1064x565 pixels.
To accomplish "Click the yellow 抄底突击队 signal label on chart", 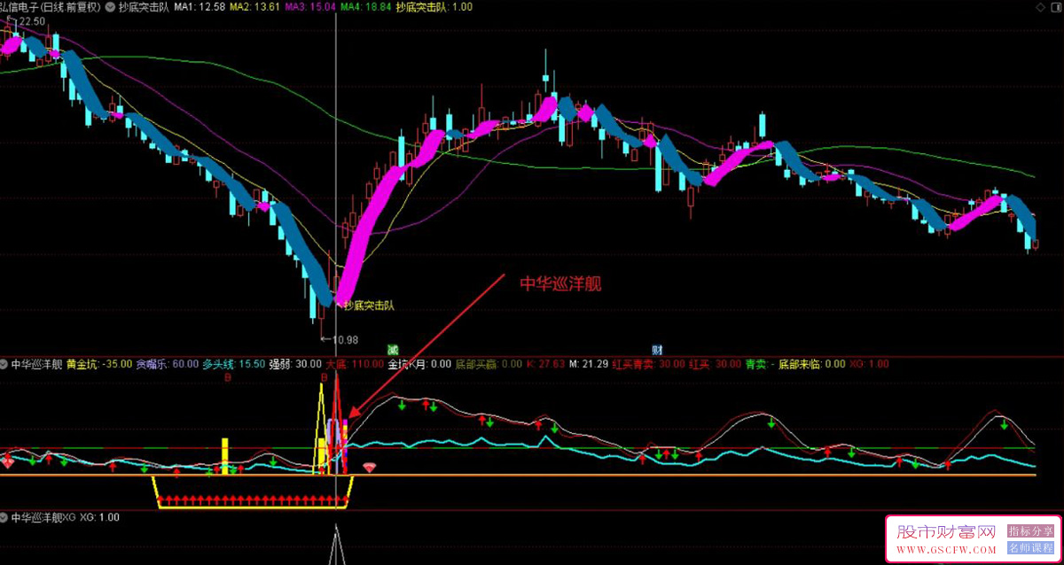I will [x=369, y=306].
